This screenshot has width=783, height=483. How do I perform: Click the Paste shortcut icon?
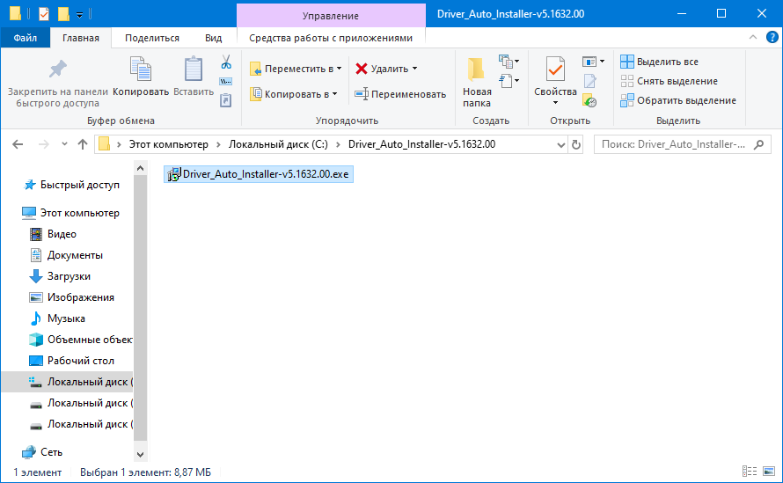point(226,100)
